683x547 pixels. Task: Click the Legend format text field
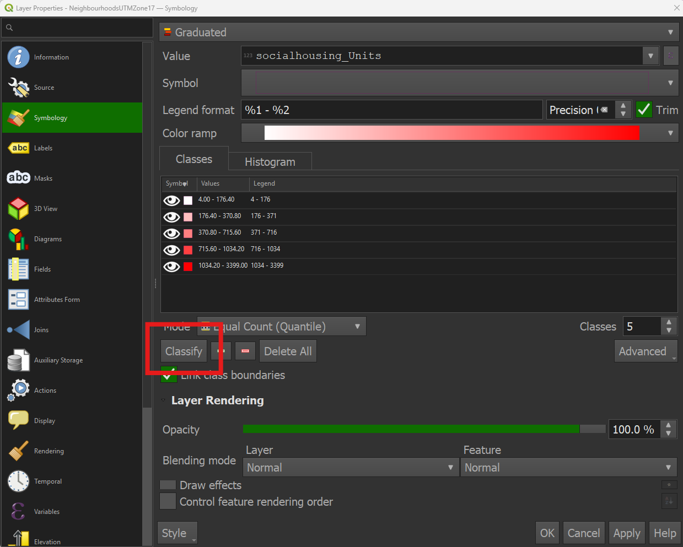pos(392,110)
